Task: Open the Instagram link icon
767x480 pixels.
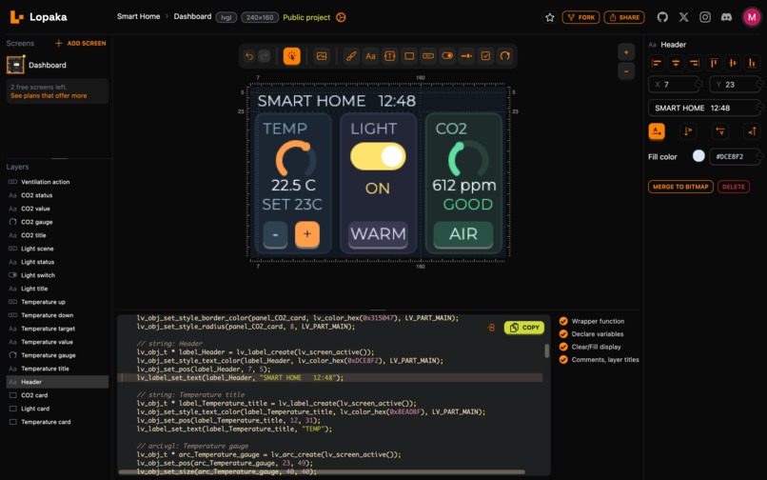Action: click(x=705, y=17)
